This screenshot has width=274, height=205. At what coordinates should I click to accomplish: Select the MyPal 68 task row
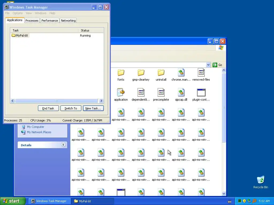[57, 36]
